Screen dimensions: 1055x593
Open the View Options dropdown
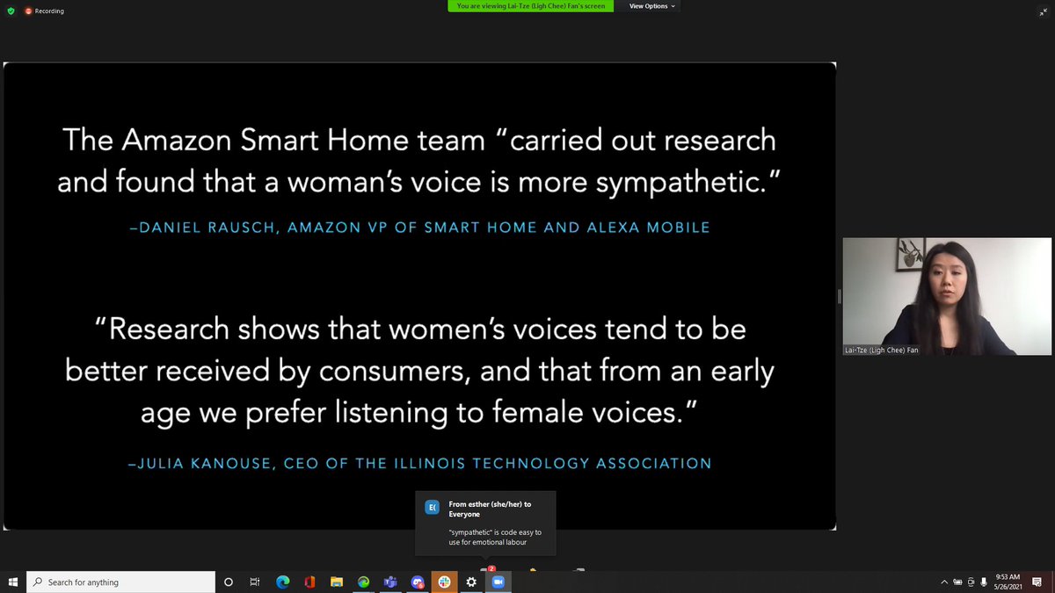click(x=652, y=6)
